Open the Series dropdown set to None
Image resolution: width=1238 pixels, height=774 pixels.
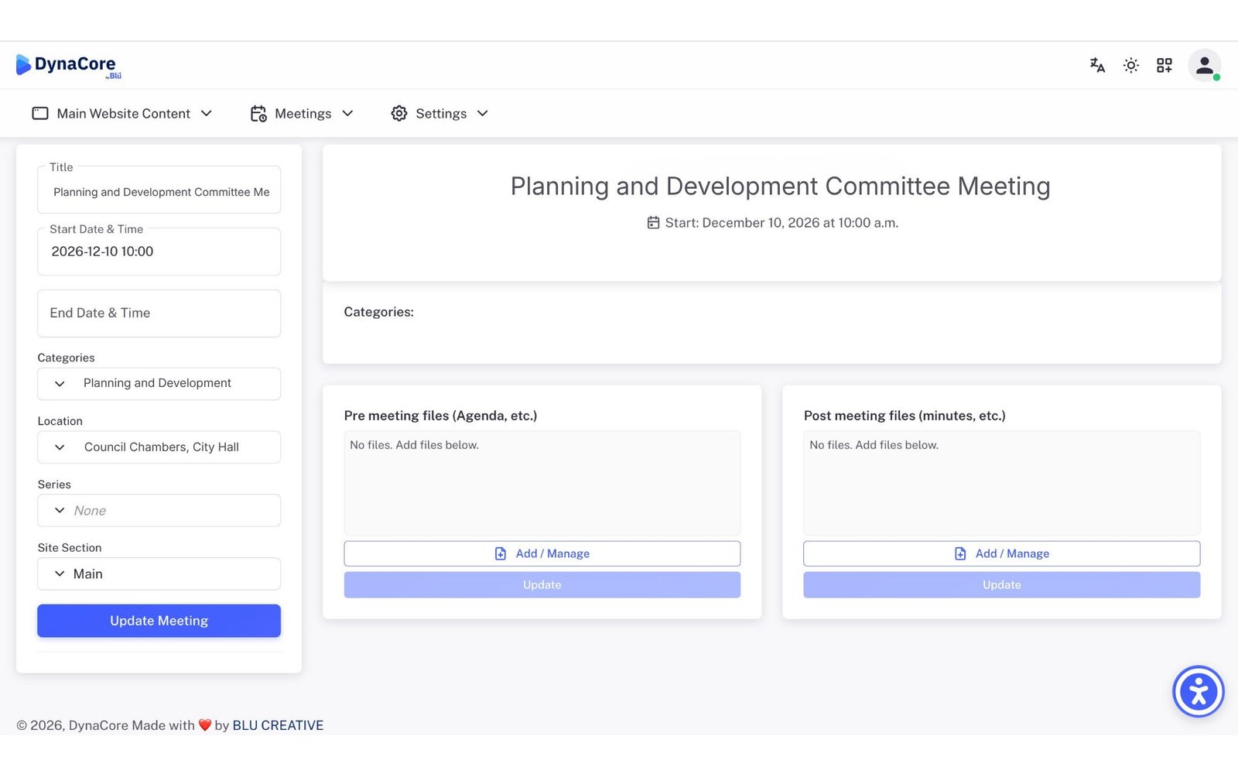[x=159, y=511]
